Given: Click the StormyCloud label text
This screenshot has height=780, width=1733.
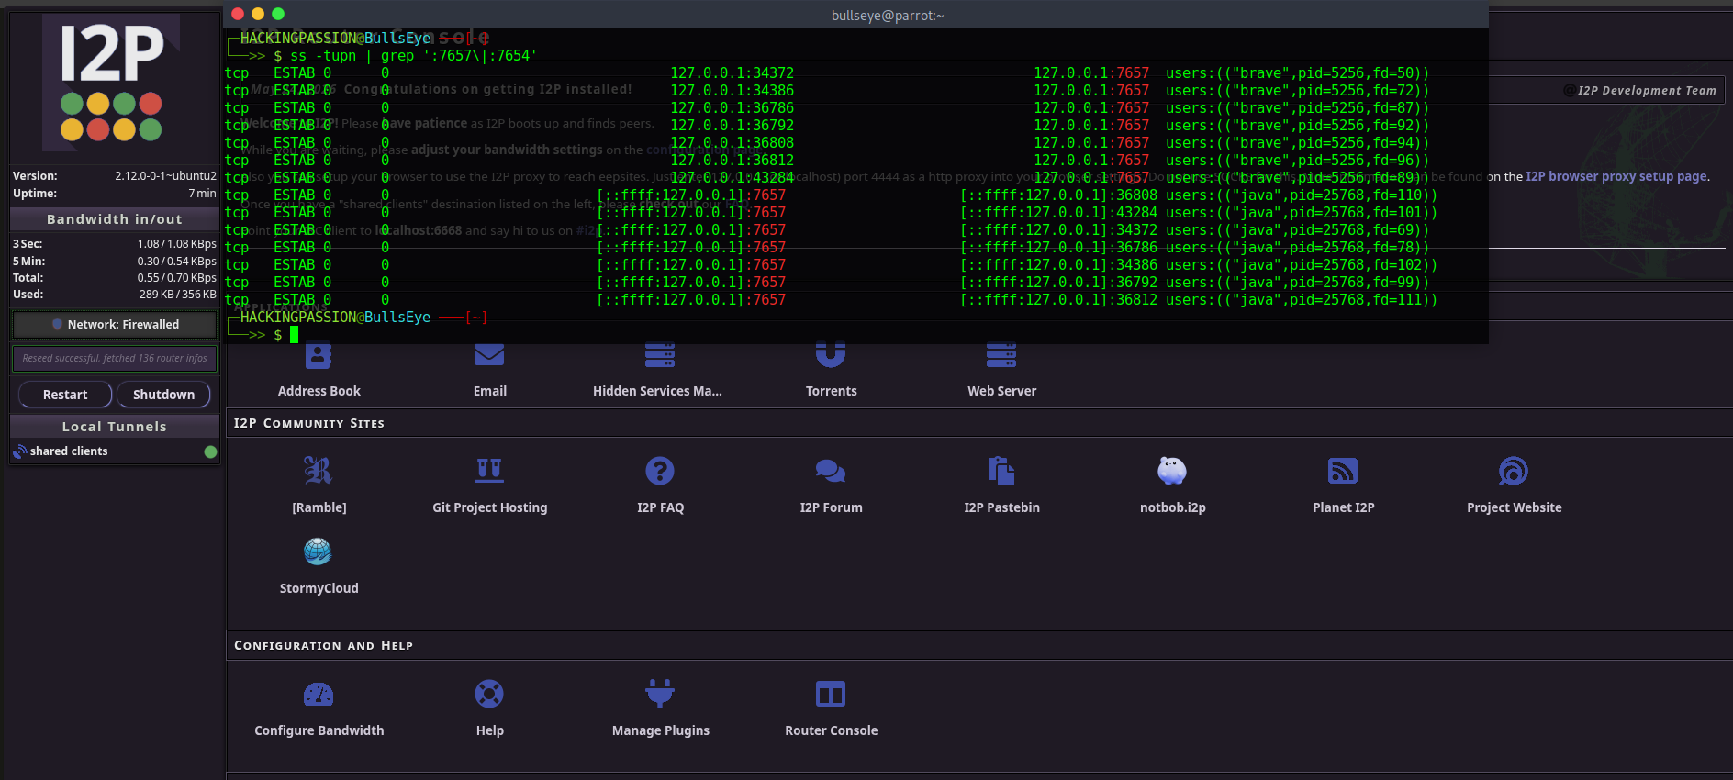Looking at the screenshot, I should point(319,588).
